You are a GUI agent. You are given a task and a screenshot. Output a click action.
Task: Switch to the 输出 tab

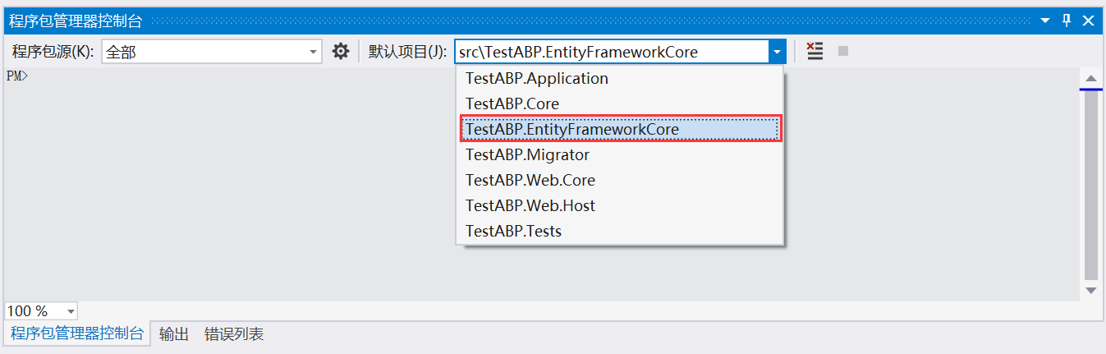pos(174,334)
